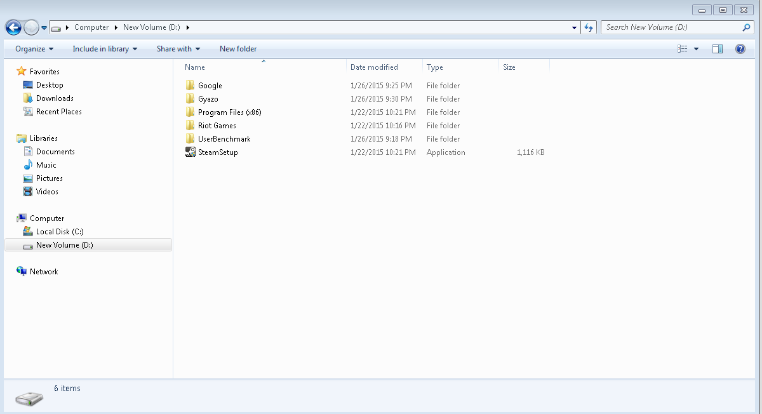Click New Volume (D:) in the address path
Screen dimensions: 762x414
pyautogui.click(x=152, y=27)
